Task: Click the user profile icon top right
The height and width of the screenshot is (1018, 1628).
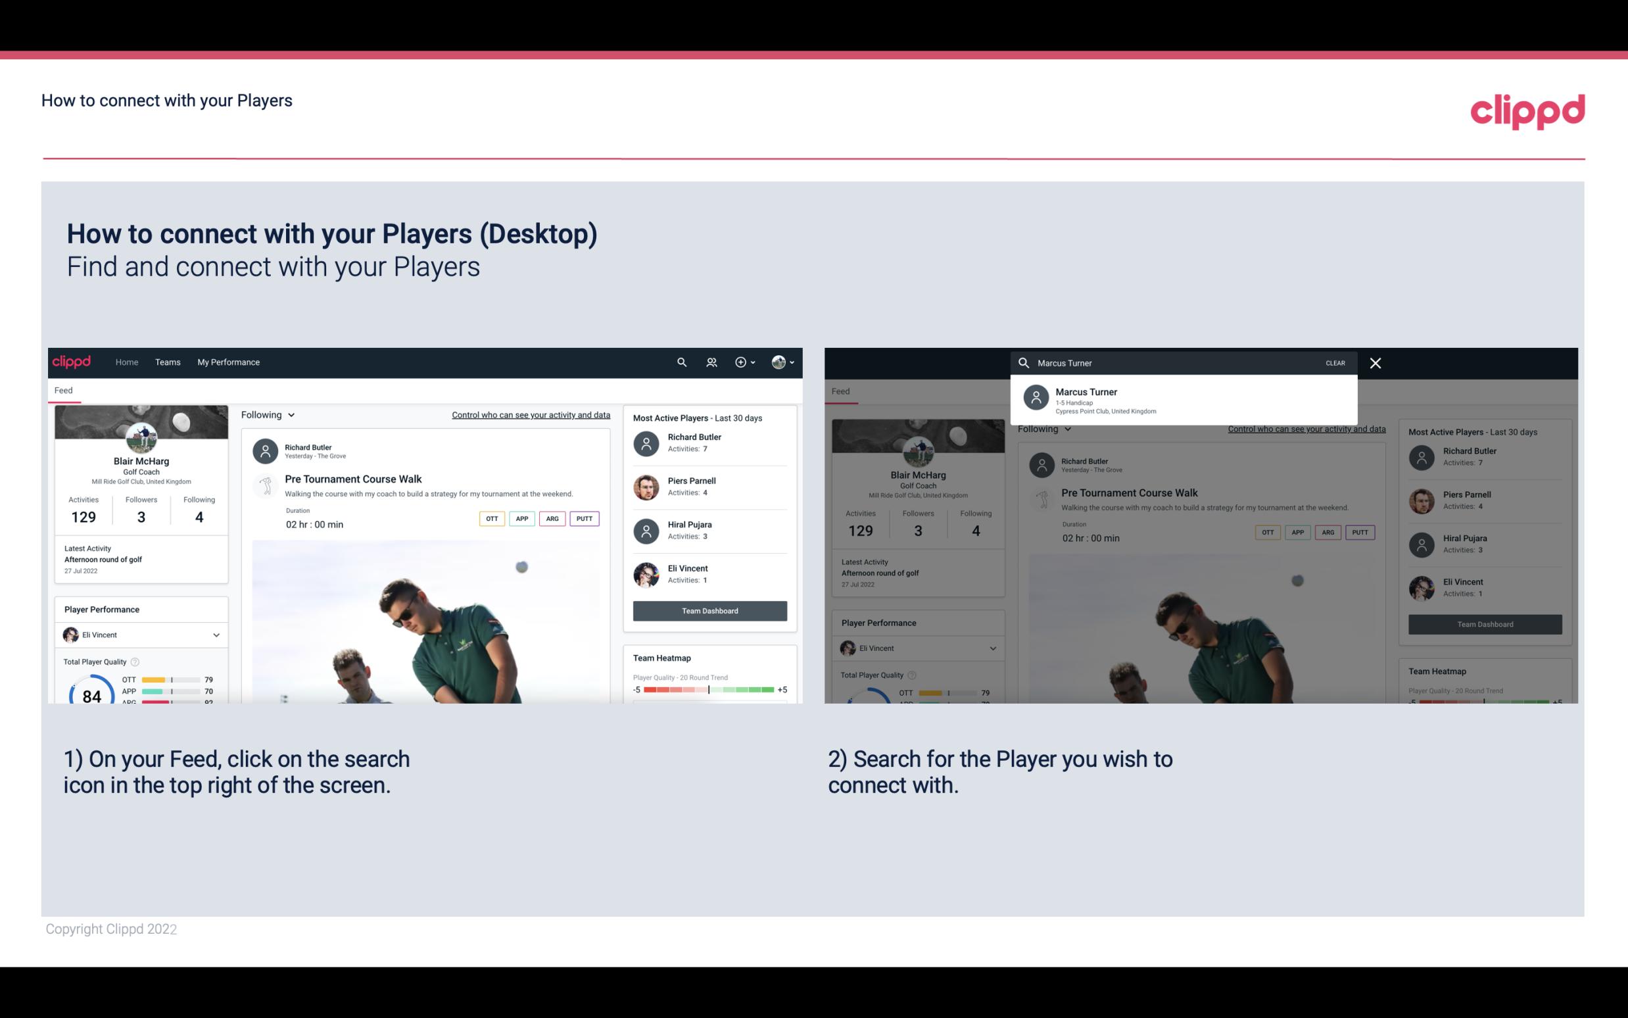Action: [x=779, y=361]
